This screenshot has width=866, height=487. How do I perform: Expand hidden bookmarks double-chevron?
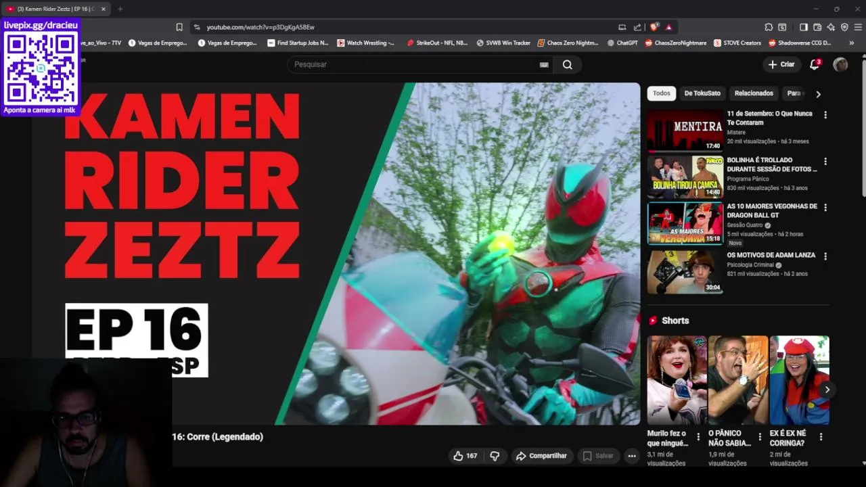[x=852, y=43]
